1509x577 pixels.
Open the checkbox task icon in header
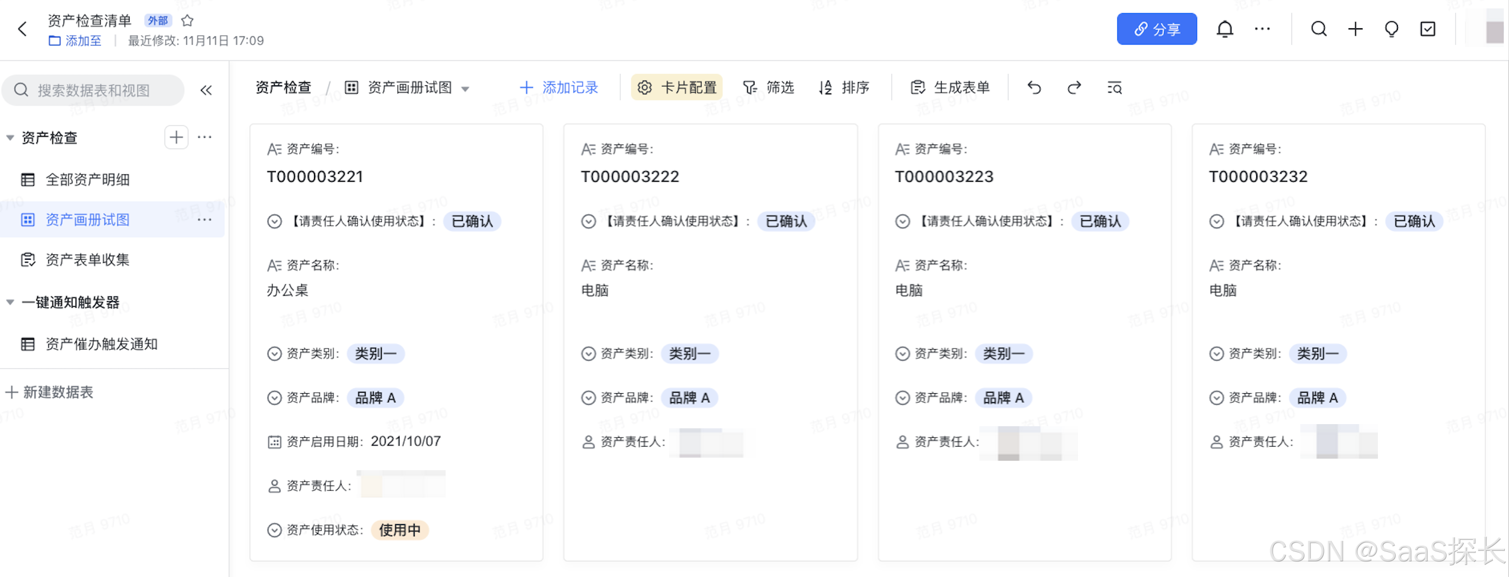pos(1428,29)
